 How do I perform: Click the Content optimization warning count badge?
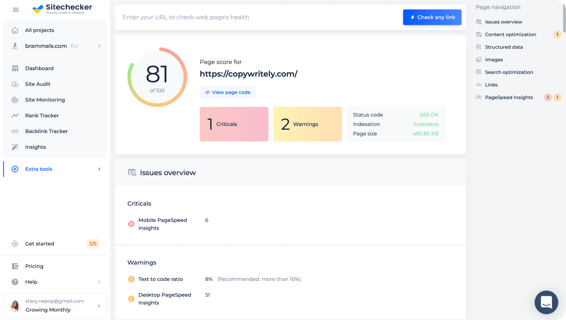(557, 35)
